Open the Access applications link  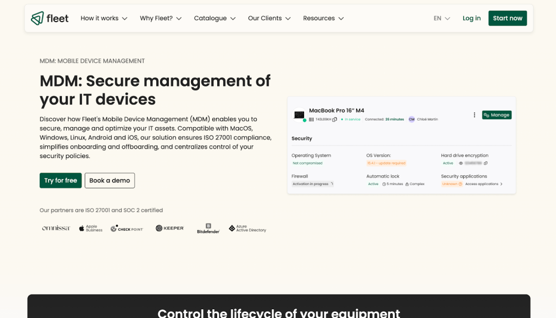pyautogui.click(x=483, y=184)
